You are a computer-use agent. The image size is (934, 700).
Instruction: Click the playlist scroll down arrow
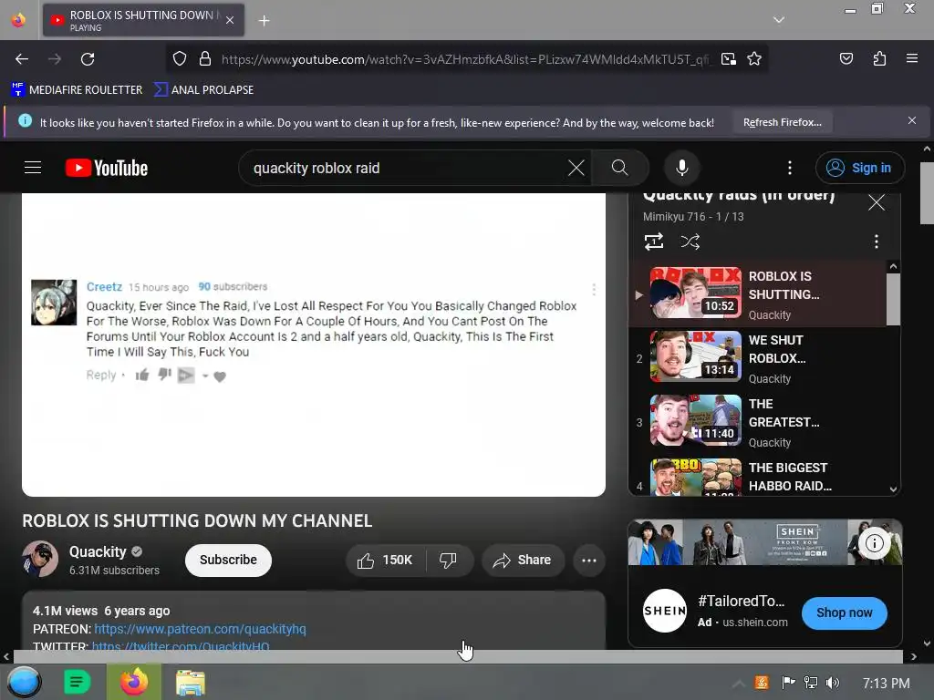893,489
